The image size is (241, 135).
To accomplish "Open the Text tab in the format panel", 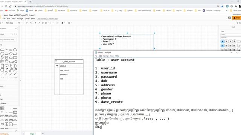I will [233, 27].
